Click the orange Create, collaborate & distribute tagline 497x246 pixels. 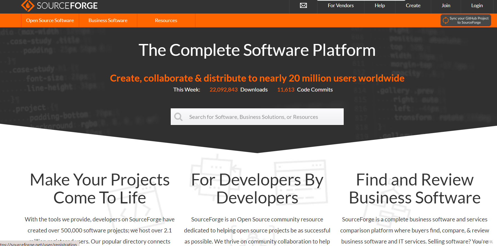257,78
